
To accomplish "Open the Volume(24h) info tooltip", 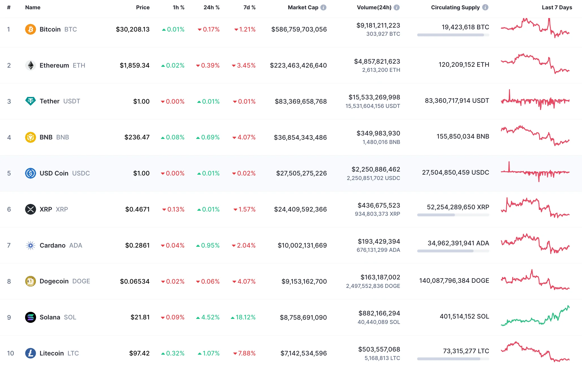I will tap(397, 7).
